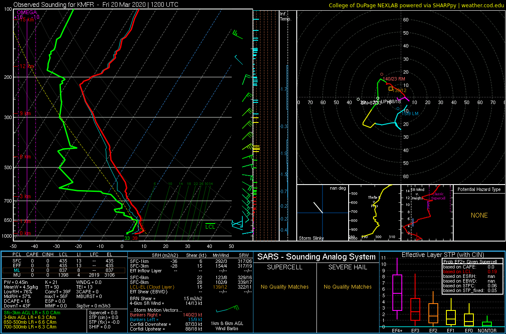Screen dimensions: 506x334
Task: Click "No Quality Matches" under SEVERE HAIL
Action: point(348,286)
